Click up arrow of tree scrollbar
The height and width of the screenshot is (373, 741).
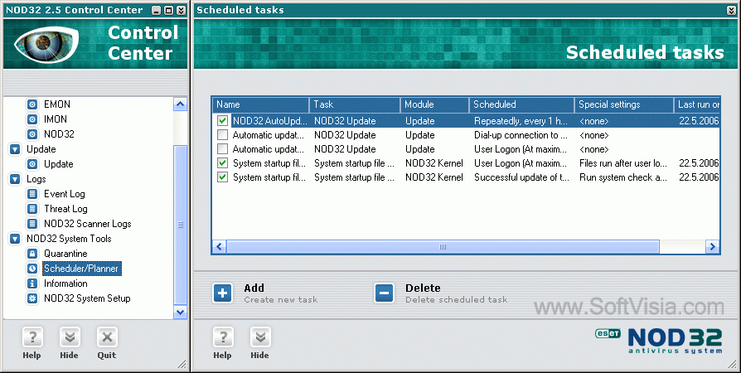click(x=181, y=104)
